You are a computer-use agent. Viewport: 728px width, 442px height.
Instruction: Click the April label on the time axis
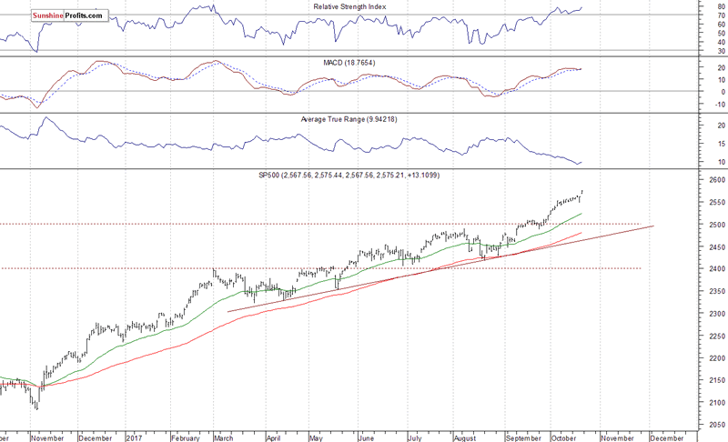coord(273,437)
